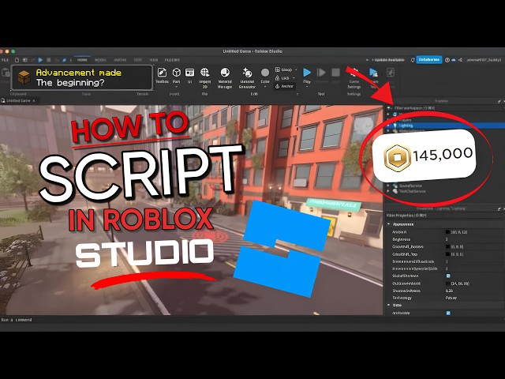Open the Part dropdown arrow

tap(176, 87)
